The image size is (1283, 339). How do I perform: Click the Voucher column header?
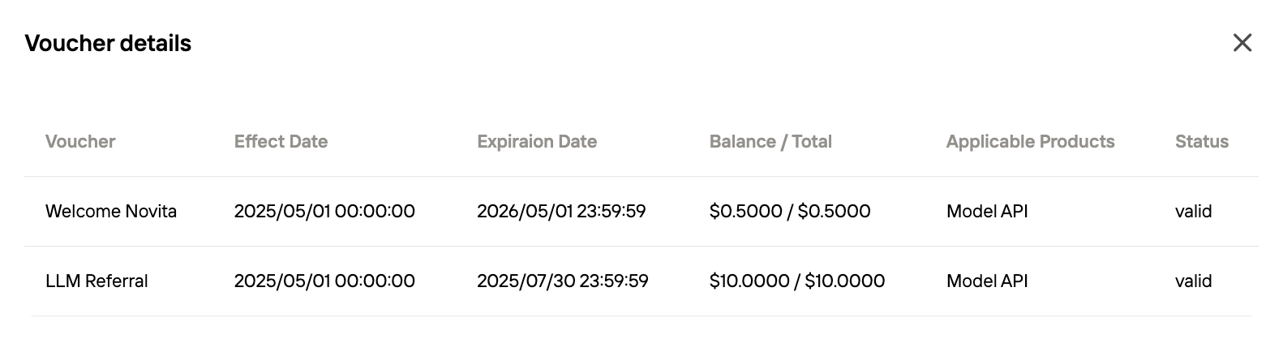click(x=80, y=142)
